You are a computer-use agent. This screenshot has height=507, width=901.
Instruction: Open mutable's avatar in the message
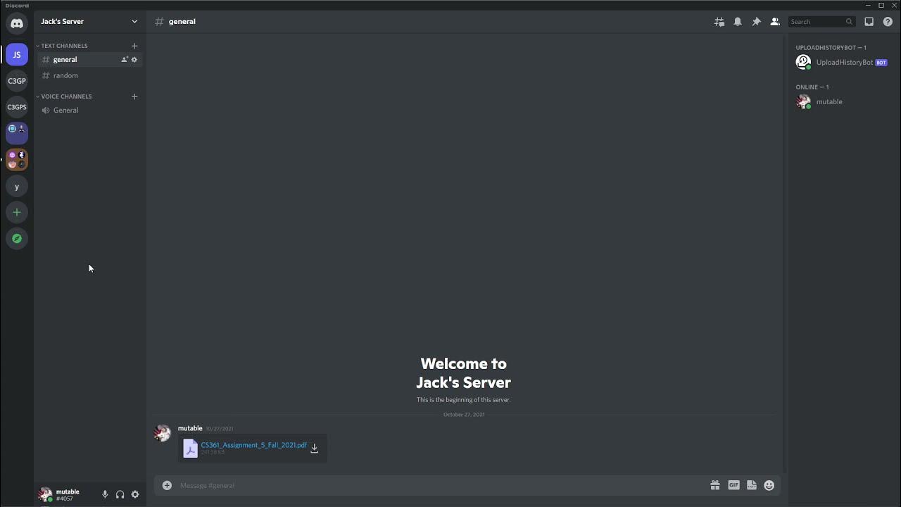pos(163,433)
